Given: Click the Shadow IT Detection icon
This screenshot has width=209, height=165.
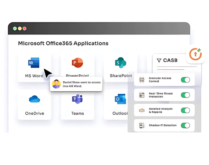Looking at the screenshot, I should [142, 125].
